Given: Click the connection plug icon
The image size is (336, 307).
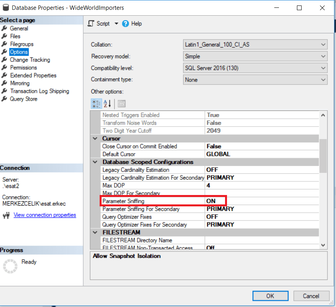Looking at the screenshot, I should click(6, 215).
